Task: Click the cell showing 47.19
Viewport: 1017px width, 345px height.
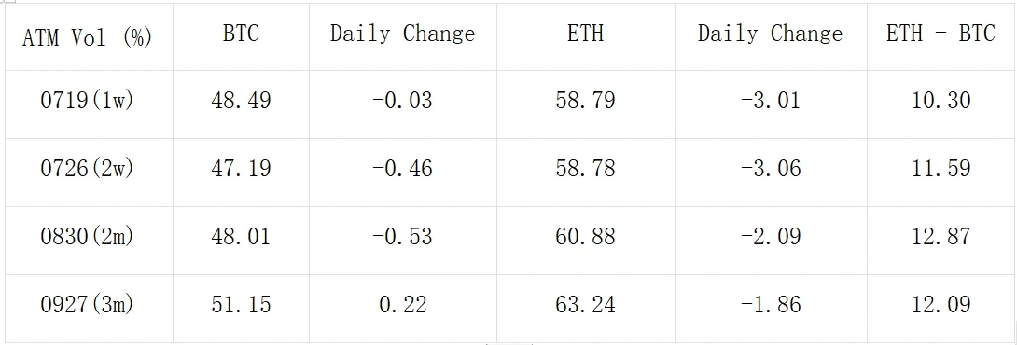Action: point(241,172)
